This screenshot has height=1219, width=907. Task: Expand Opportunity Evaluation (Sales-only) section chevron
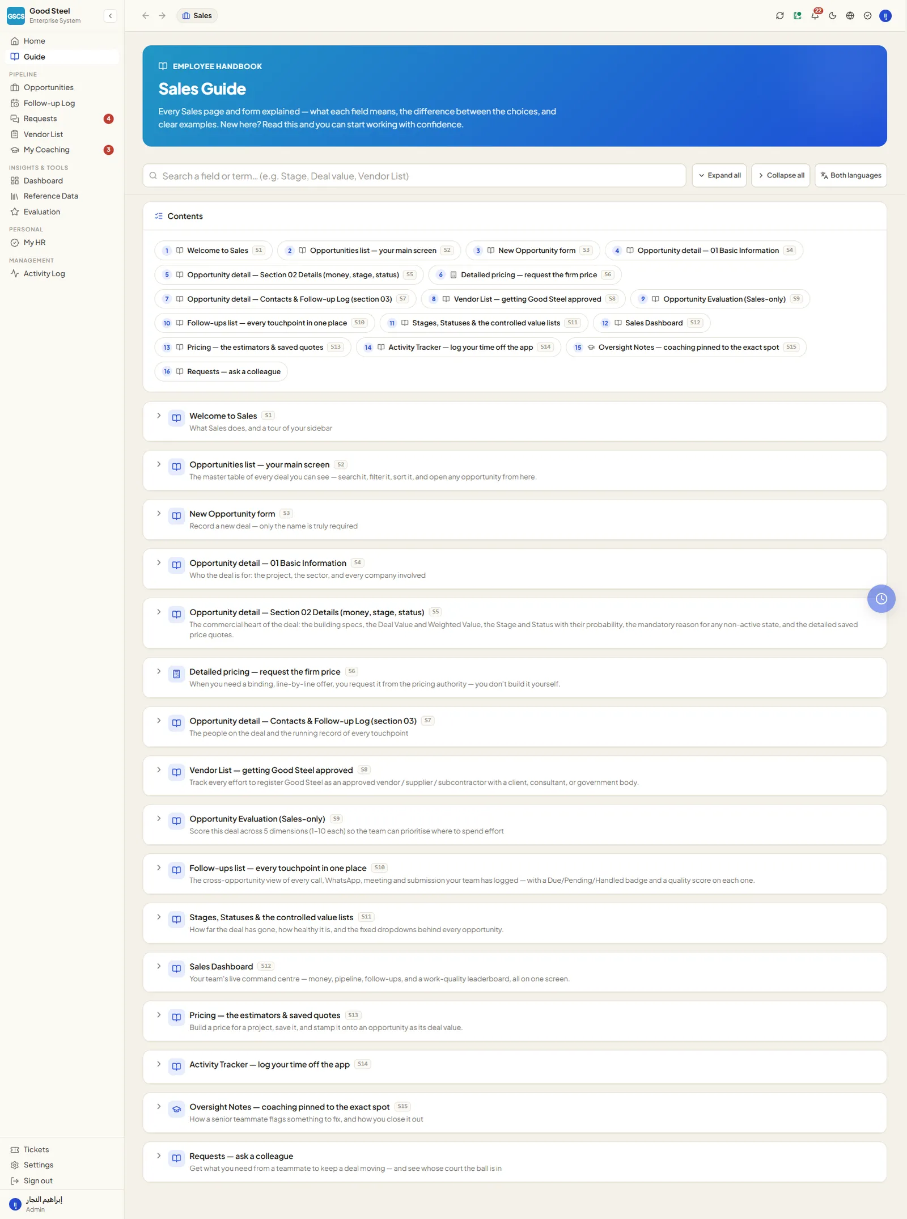coord(159,819)
